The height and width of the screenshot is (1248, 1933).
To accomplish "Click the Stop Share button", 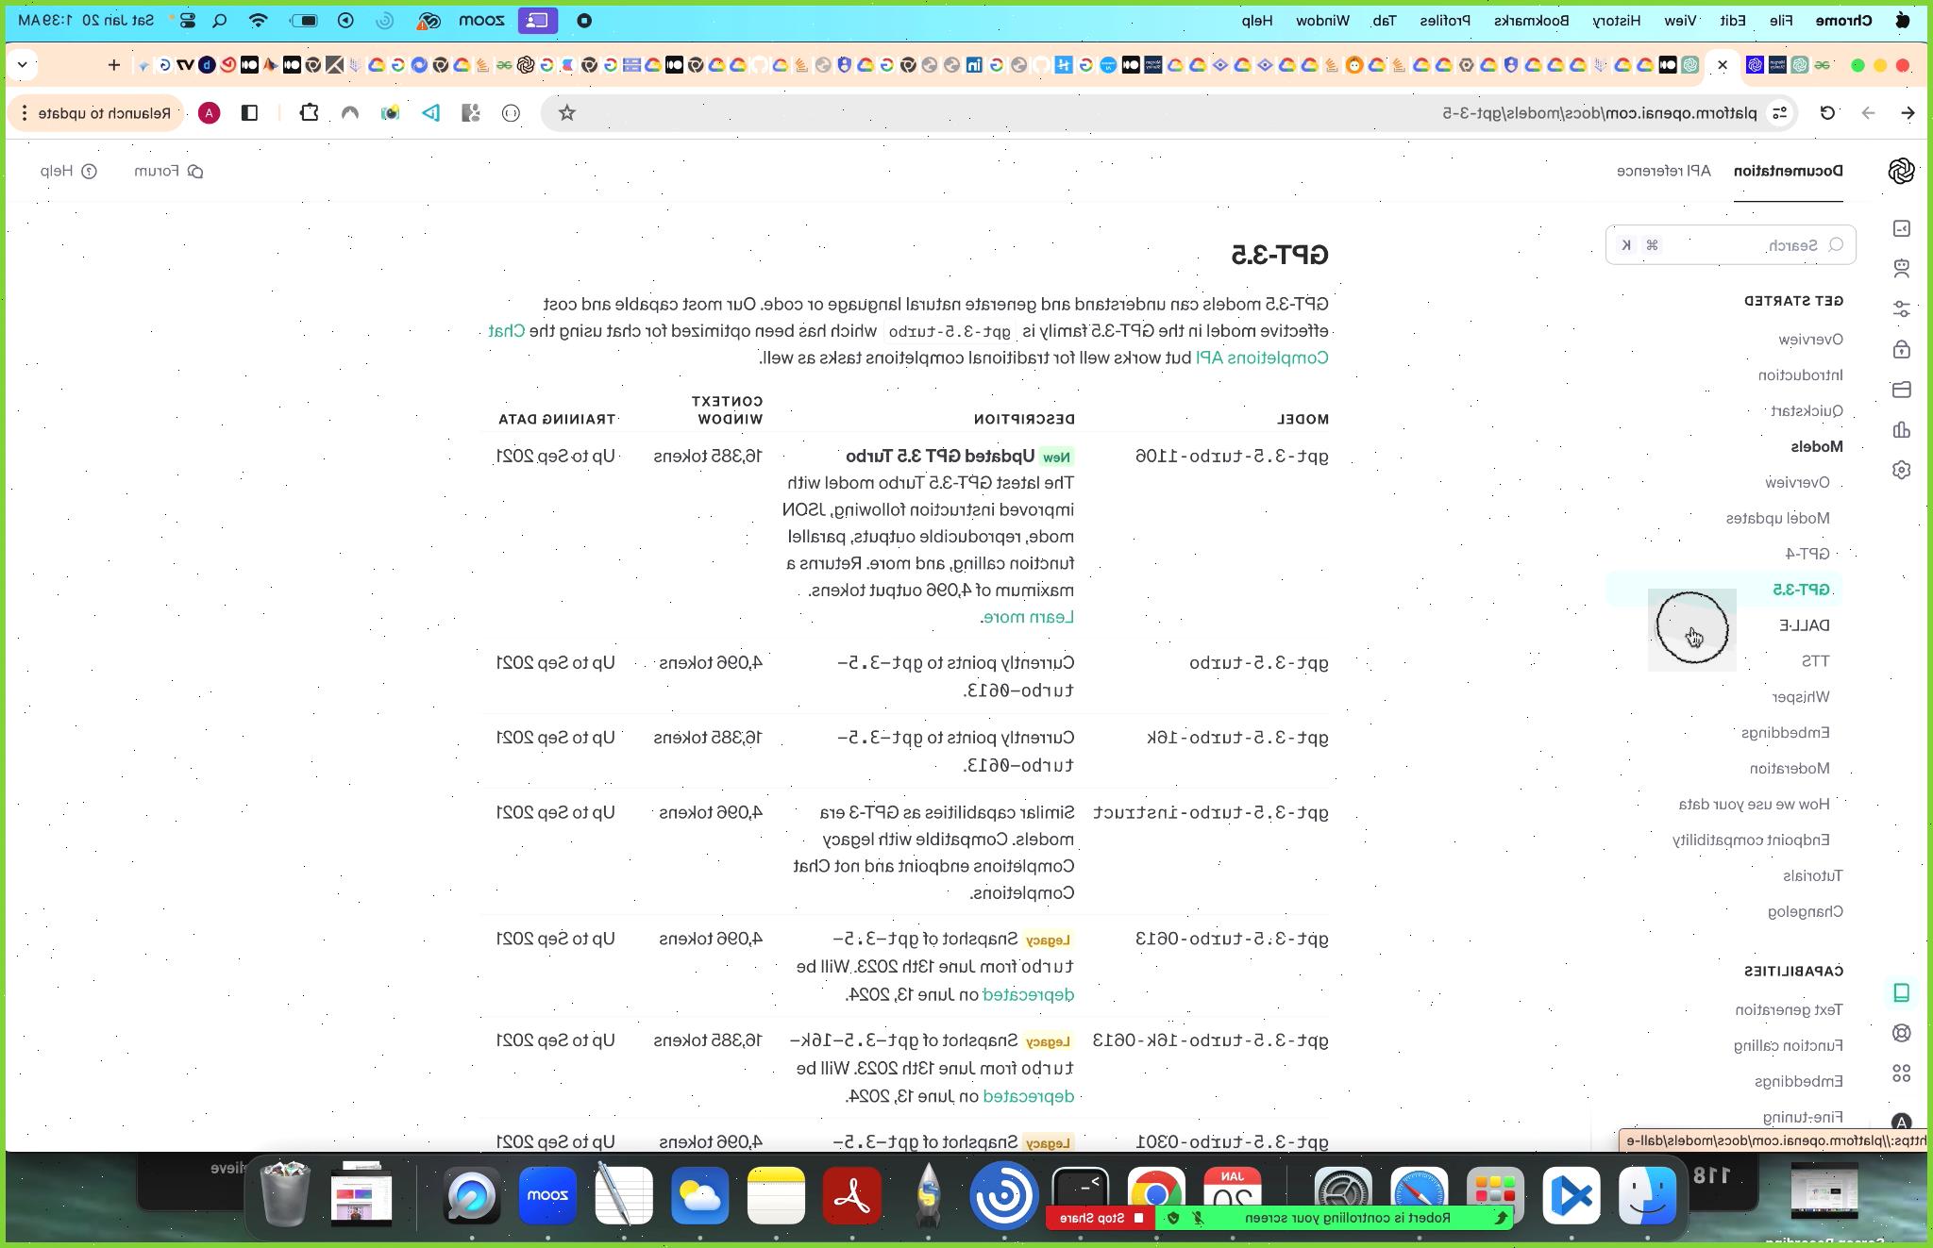I will [x=1101, y=1218].
